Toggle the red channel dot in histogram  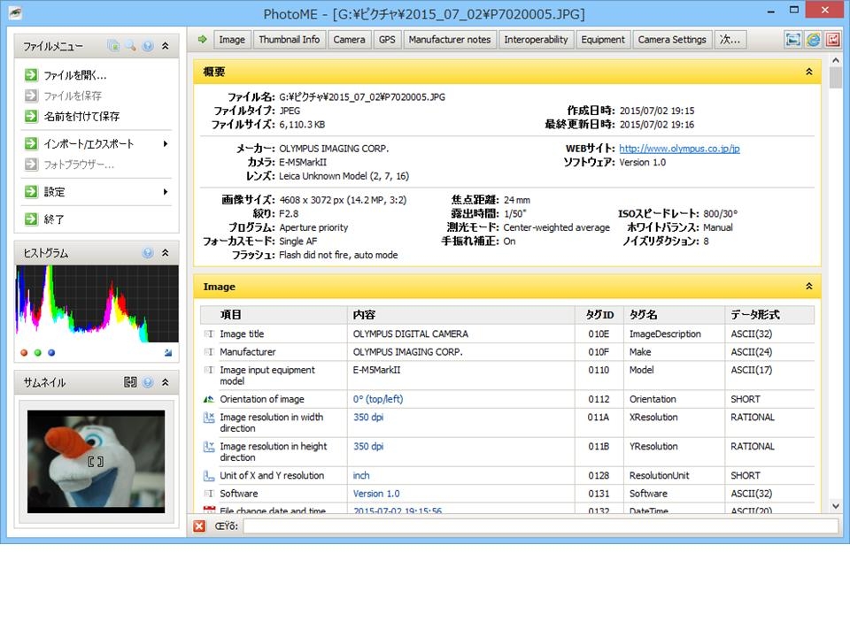(x=24, y=353)
